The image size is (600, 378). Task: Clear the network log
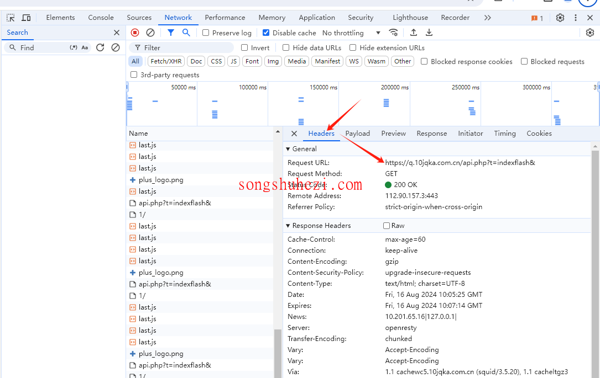pyautogui.click(x=150, y=33)
